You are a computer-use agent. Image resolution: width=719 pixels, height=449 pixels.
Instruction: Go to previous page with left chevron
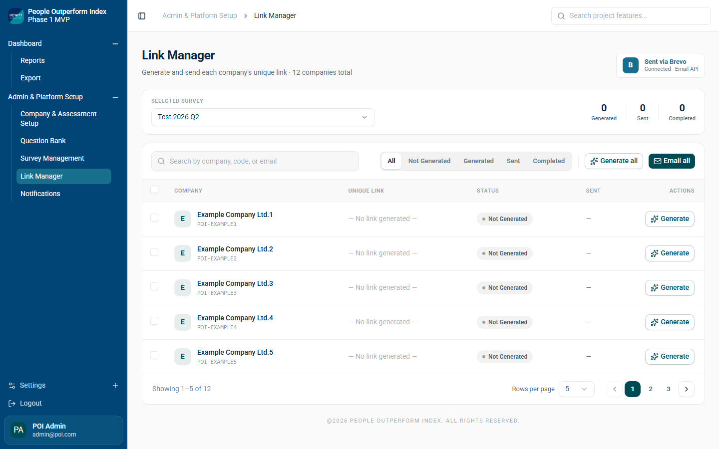pyautogui.click(x=615, y=389)
